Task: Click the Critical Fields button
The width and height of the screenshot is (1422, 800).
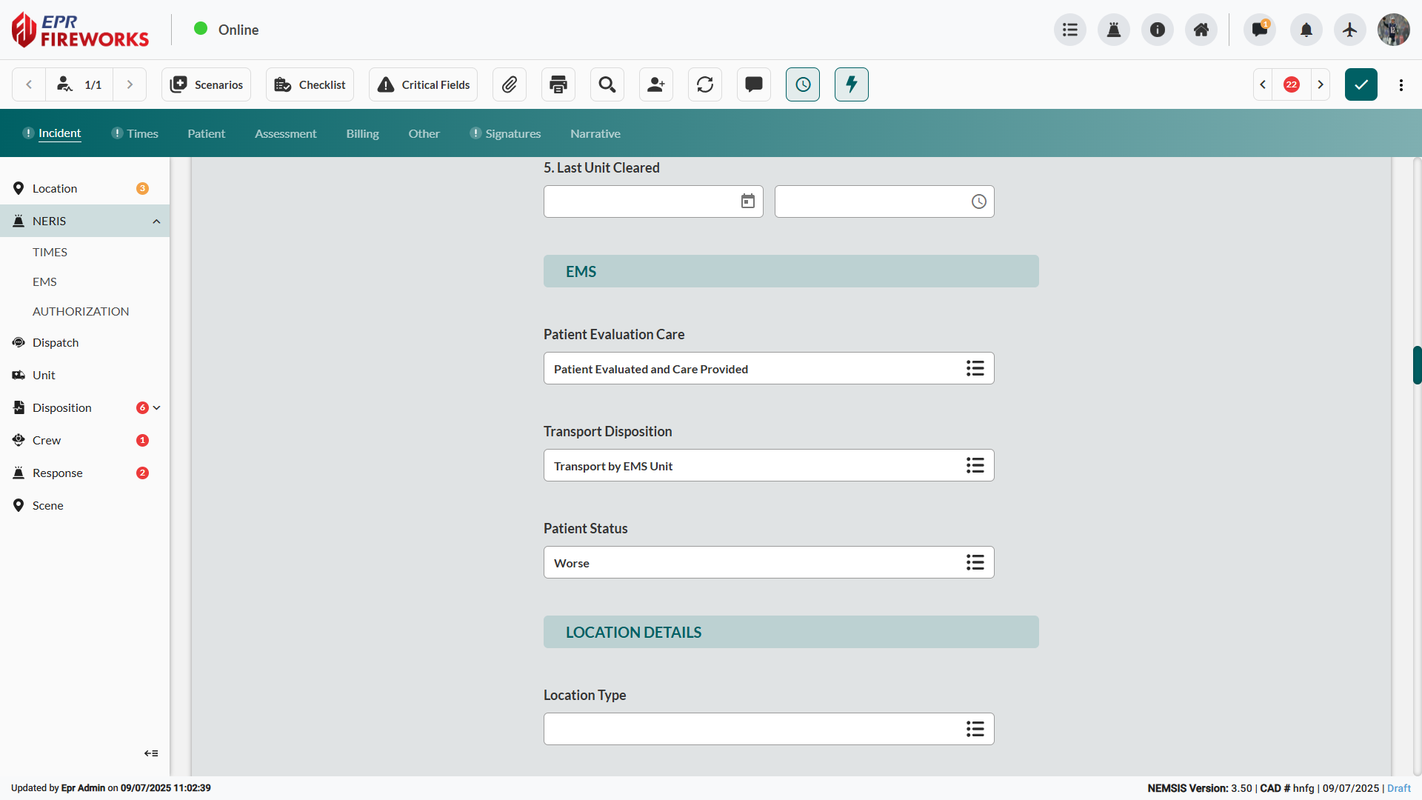Action: [x=424, y=84]
